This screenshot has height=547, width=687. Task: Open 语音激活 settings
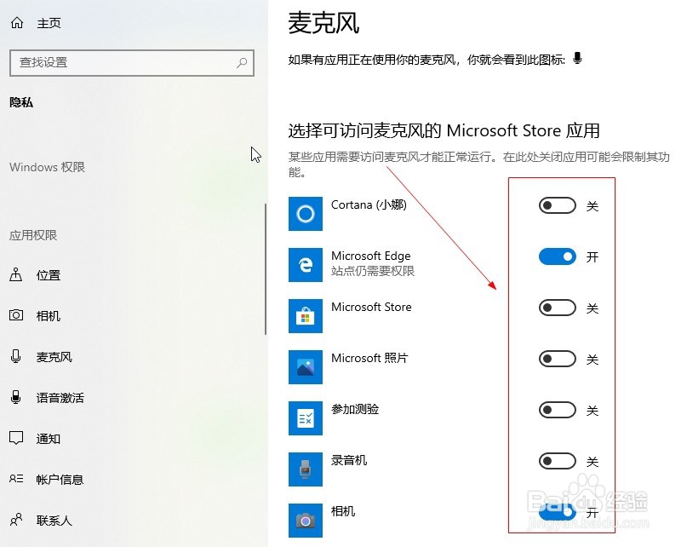(x=60, y=397)
